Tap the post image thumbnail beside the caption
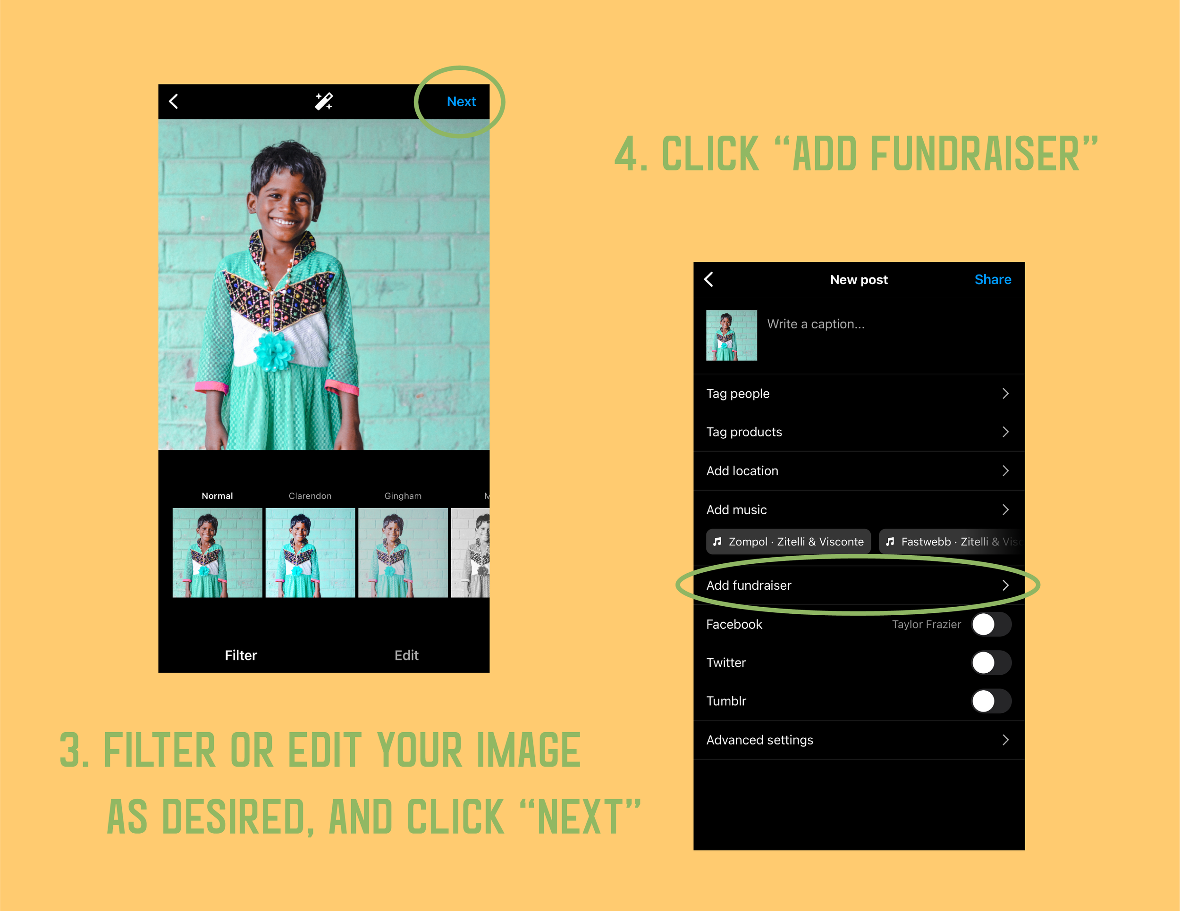Viewport: 1180px width, 911px height. tap(732, 335)
